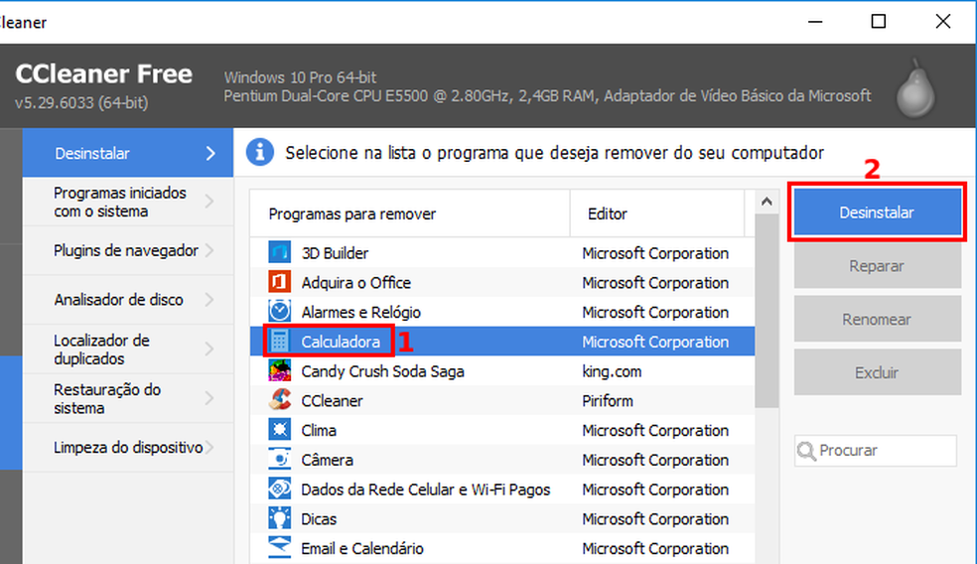Click the Renomear button

877,319
